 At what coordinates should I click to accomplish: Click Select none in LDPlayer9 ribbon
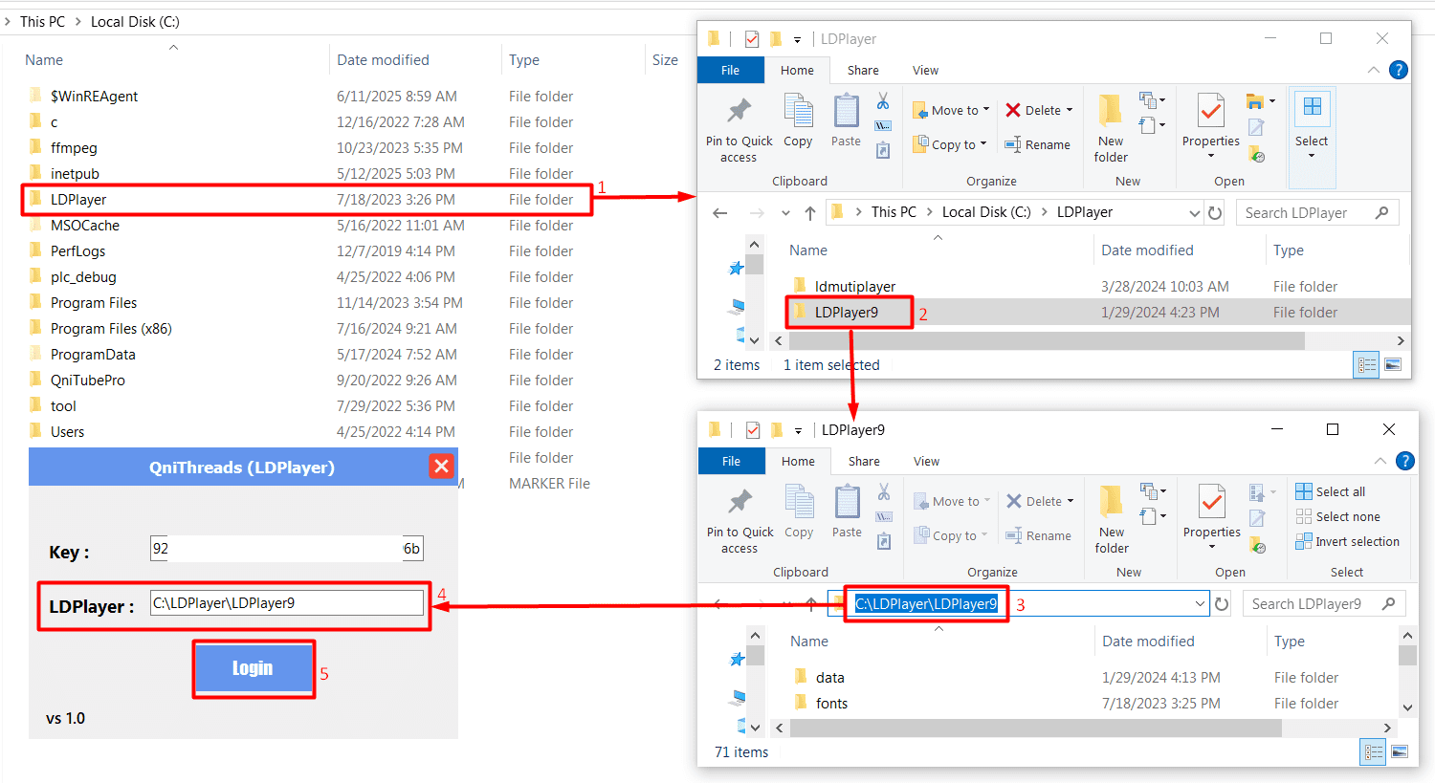(1337, 516)
